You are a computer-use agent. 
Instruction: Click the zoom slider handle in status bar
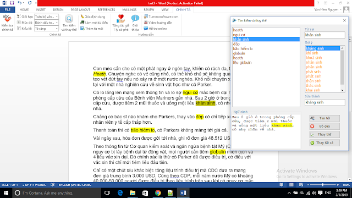323,185
